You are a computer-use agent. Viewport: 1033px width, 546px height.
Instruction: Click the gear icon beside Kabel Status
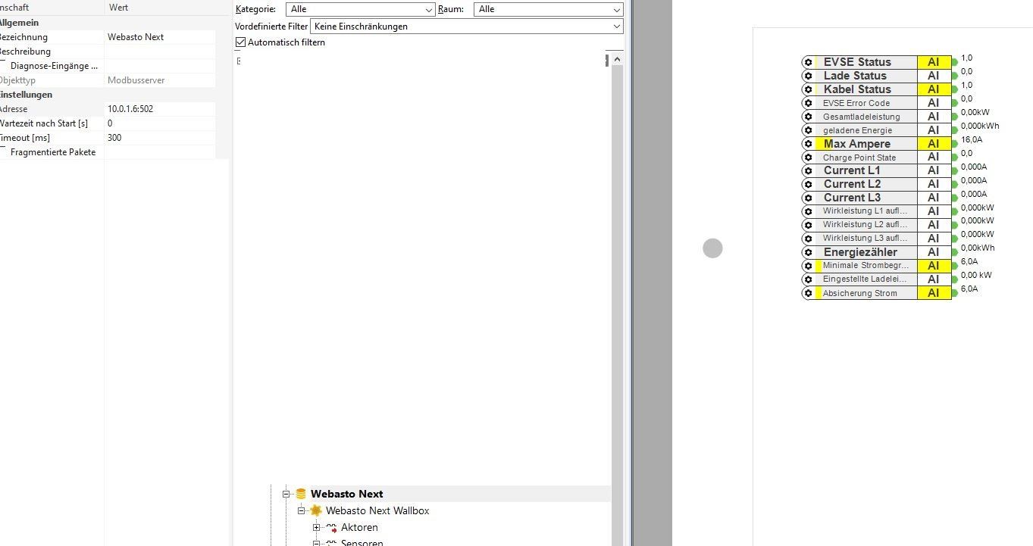[808, 89]
